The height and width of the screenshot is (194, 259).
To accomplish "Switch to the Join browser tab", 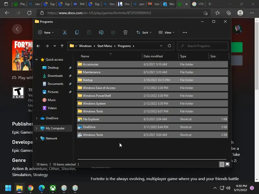I will pyautogui.click(x=154, y=4).
